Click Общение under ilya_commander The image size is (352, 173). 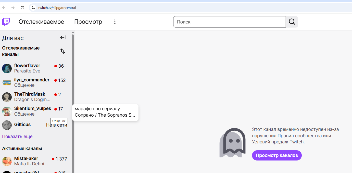[x=24, y=85]
